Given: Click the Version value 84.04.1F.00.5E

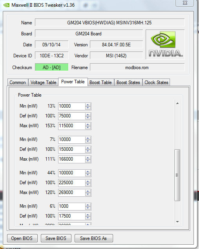Looking at the screenshot, I should tap(116, 45).
